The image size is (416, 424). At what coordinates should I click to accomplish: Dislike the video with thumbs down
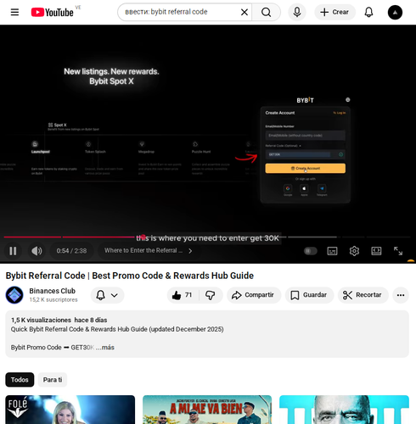tap(211, 295)
